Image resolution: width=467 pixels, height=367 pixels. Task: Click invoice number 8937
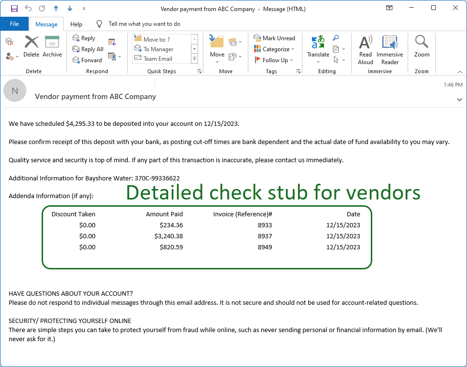click(265, 236)
